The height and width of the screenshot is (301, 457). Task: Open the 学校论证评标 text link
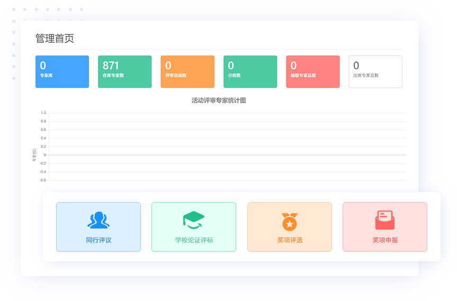[194, 240]
